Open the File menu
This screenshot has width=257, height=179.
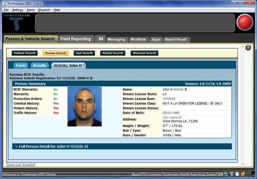tap(6, 10)
